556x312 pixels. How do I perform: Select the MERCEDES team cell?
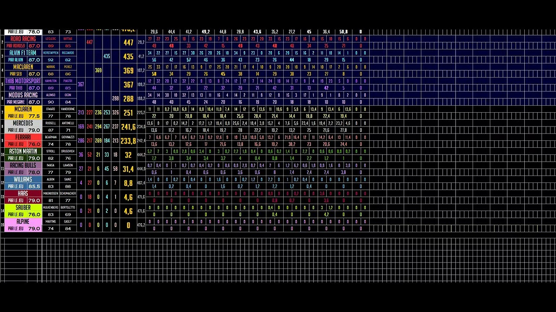(x=23, y=123)
